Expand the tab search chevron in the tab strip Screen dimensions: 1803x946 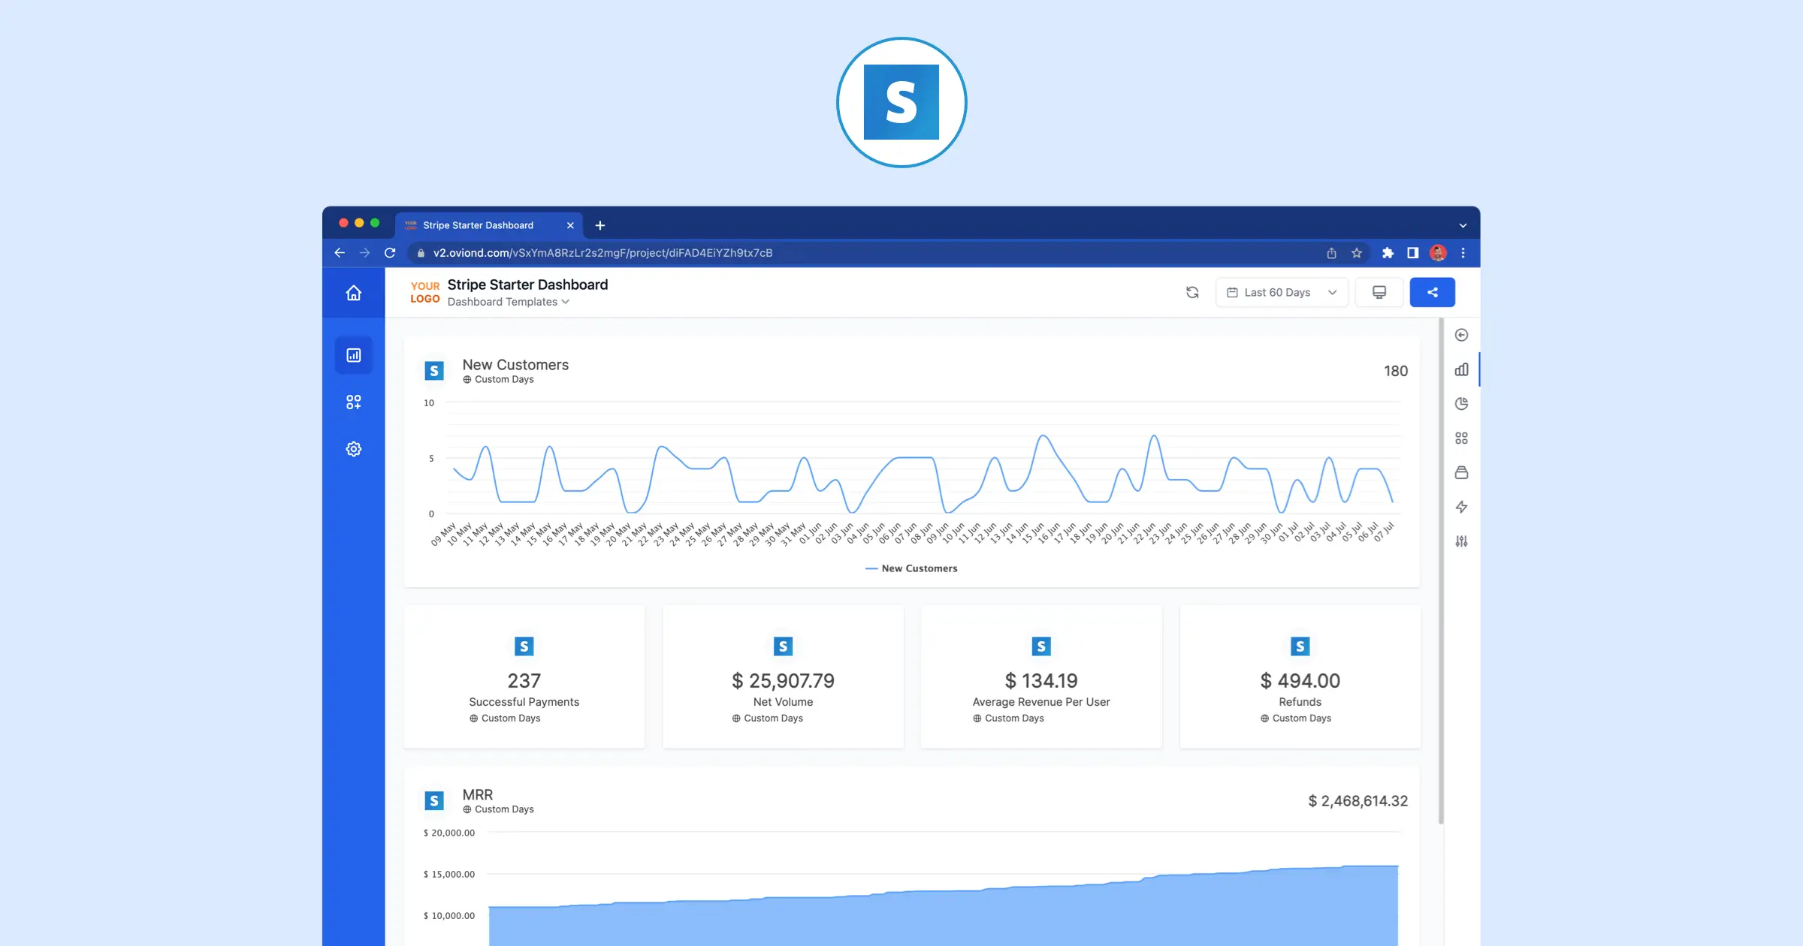(x=1463, y=225)
